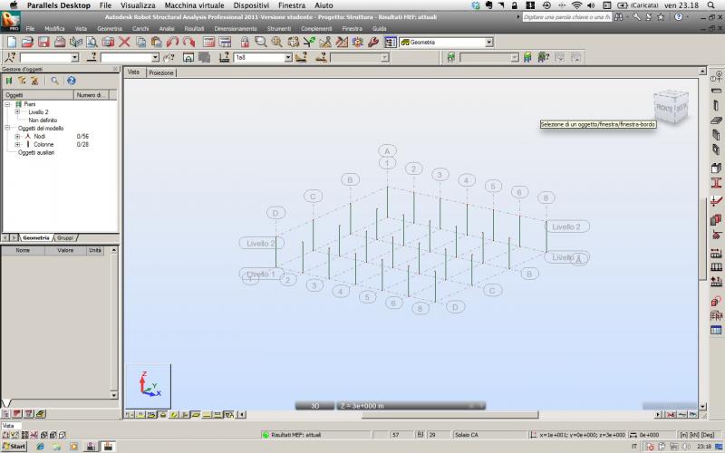Click the Valore column header
725x453 pixels.
tap(65, 250)
